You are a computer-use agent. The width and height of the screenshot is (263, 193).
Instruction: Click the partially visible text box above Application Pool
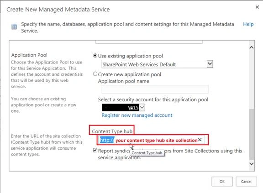tap(149, 42)
